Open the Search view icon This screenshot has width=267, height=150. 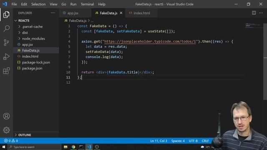click(x=6, y=28)
